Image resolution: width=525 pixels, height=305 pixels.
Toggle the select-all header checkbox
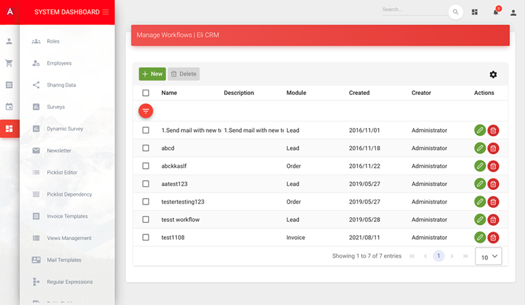point(146,93)
